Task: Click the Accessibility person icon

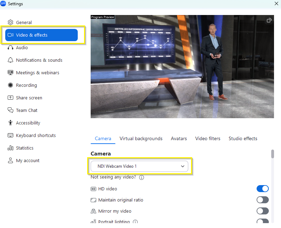Action: [10, 123]
